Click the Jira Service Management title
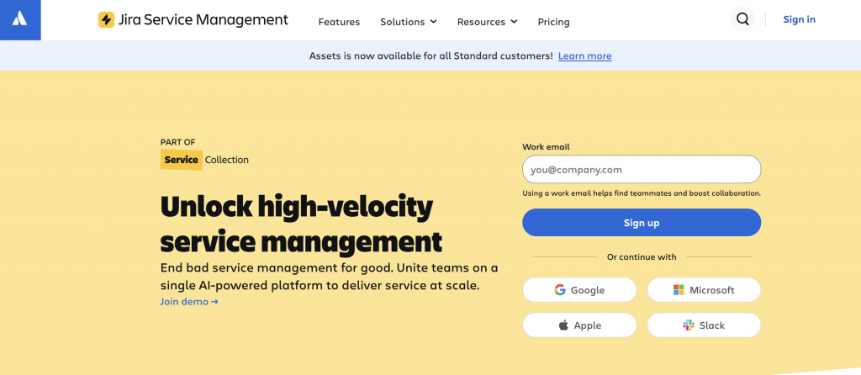The width and height of the screenshot is (861, 375). click(x=202, y=20)
